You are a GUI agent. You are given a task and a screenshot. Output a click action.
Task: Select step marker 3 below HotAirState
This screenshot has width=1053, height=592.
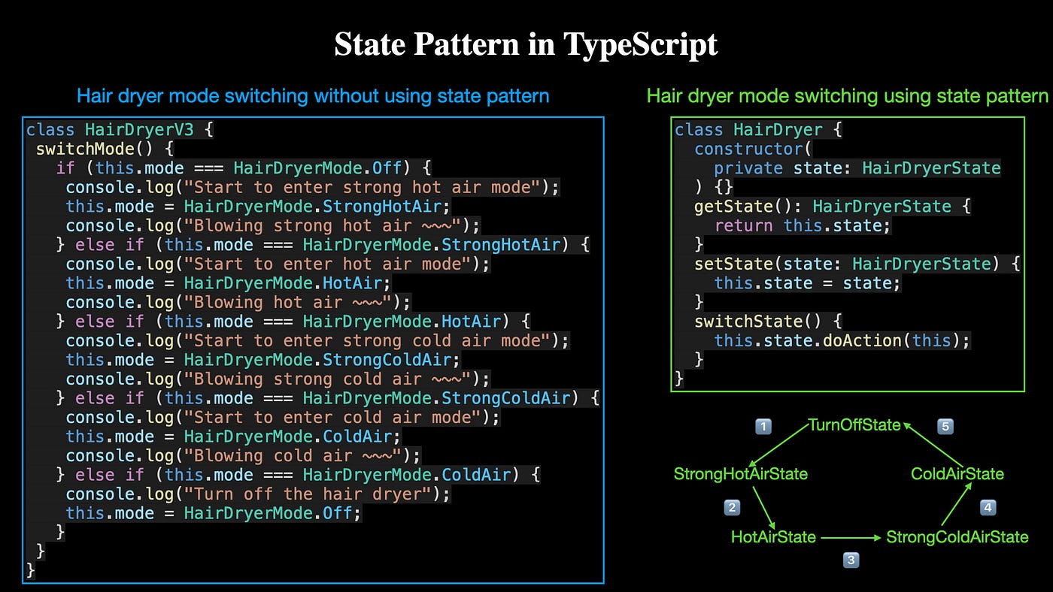click(x=851, y=559)
